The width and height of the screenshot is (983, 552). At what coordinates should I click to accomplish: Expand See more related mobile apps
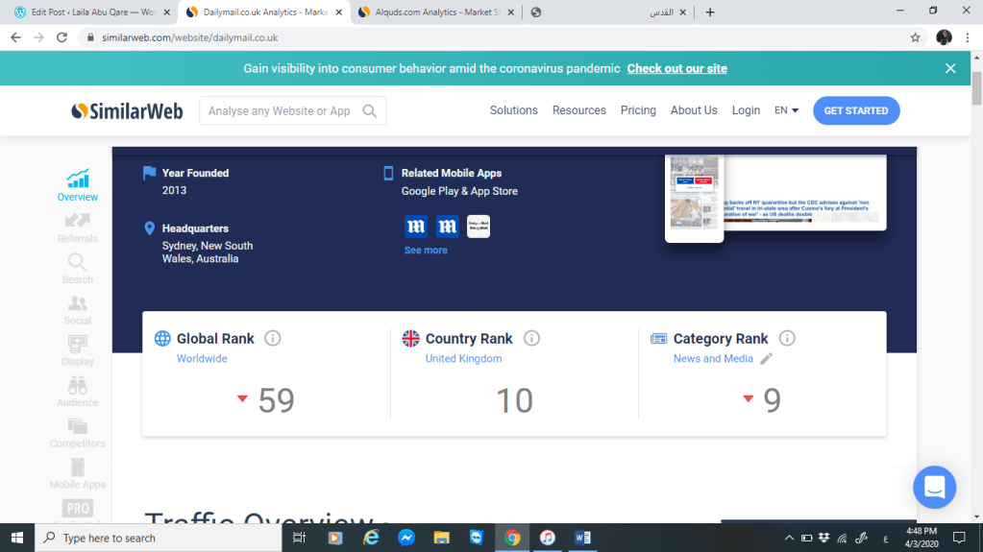426,251
